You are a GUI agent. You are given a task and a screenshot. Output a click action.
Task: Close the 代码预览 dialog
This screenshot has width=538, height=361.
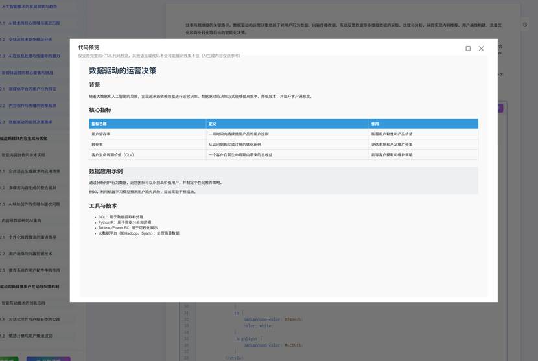(x=481, y=49)
